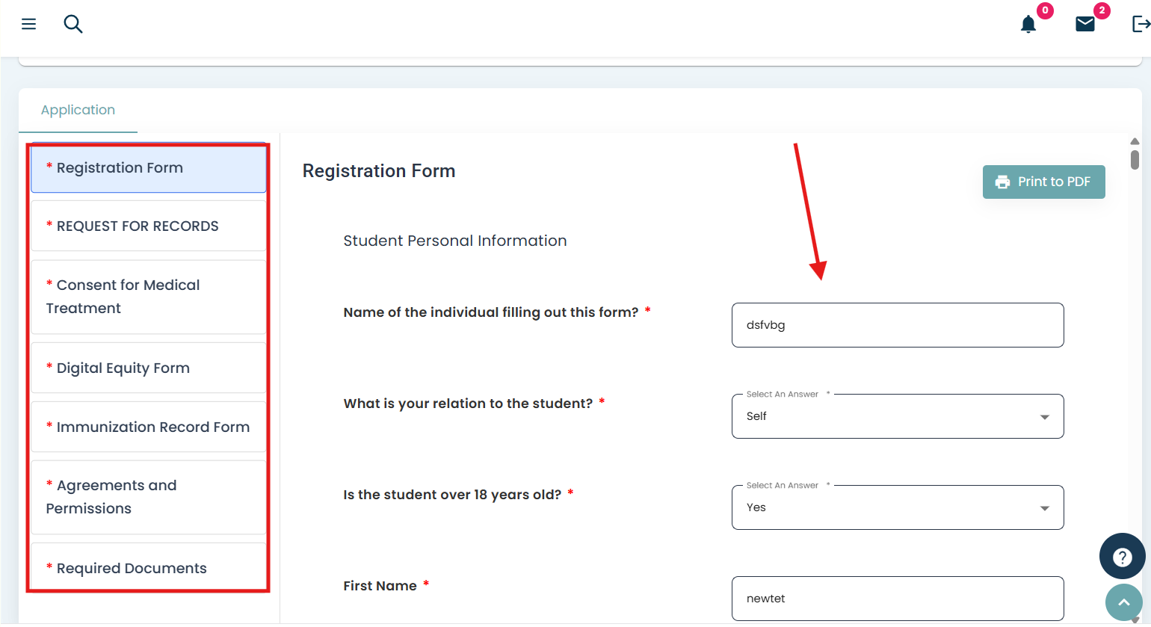Click the Print to PDF button
Screen dimensions: 1151x627
point(1043,182)
